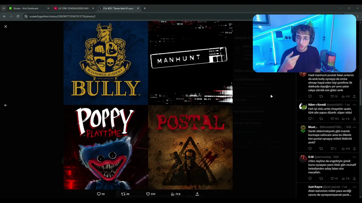This screenshot has width=362, height=203.
Task: Close the Stream - Kick Dashboard tab
Action: point(48,8)
